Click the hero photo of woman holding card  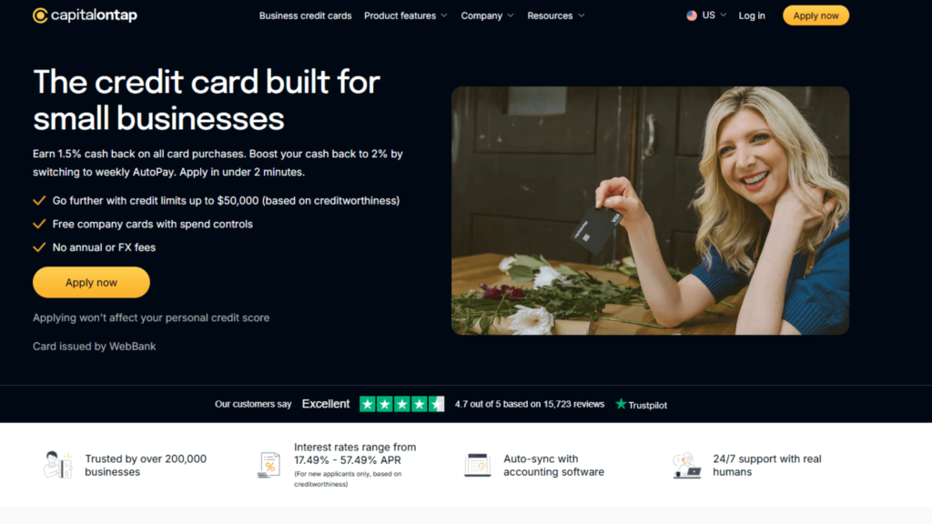(x=650, y=211)
